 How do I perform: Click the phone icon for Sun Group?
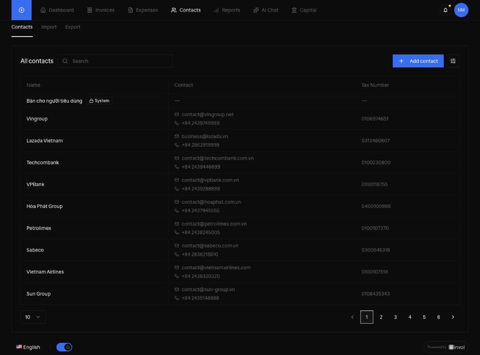coord(177,298)
